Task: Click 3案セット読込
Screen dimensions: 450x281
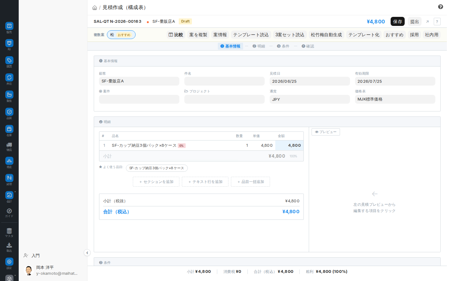Action: [290, 35]
